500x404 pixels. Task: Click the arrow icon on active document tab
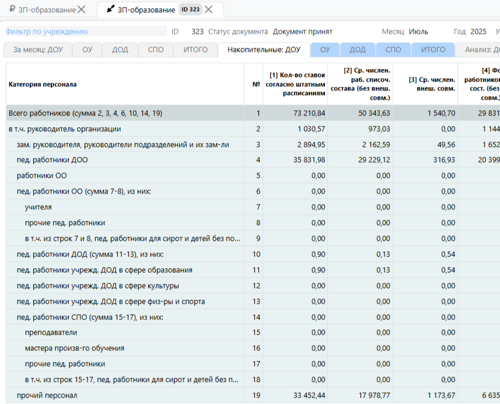point(110,9)
